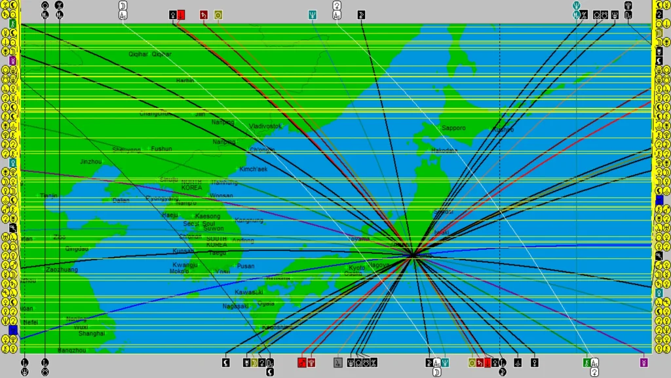
Task: Click the Dalian city label
Action: (121, 200)
